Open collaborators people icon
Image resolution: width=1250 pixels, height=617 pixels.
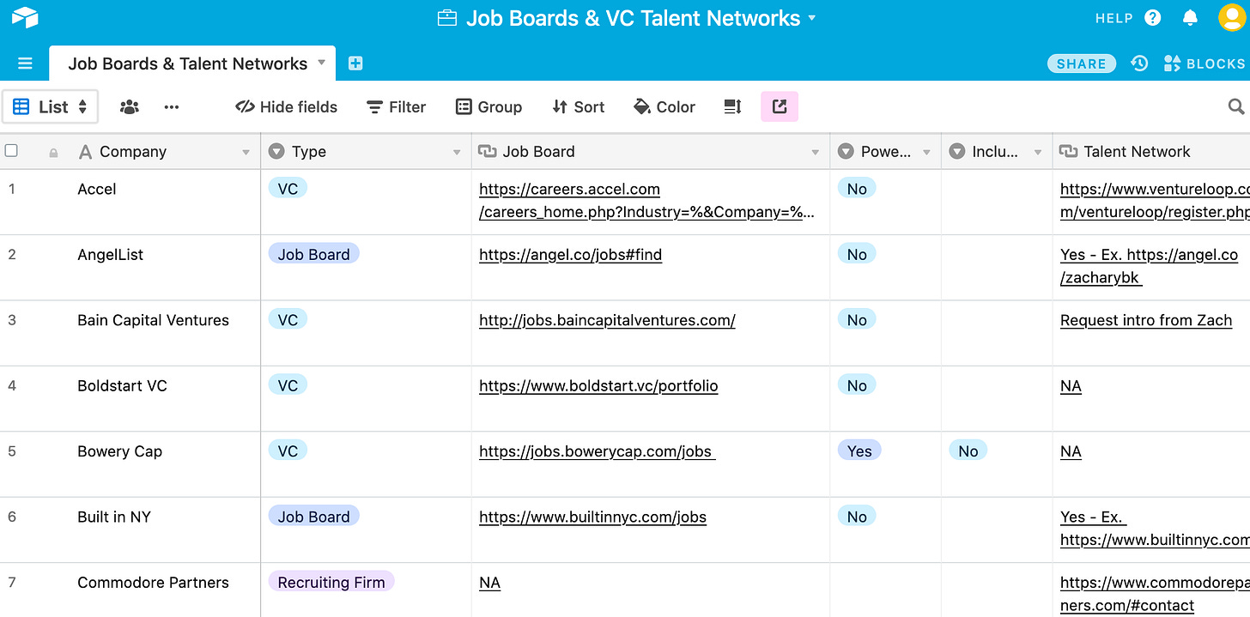[130, 107]
